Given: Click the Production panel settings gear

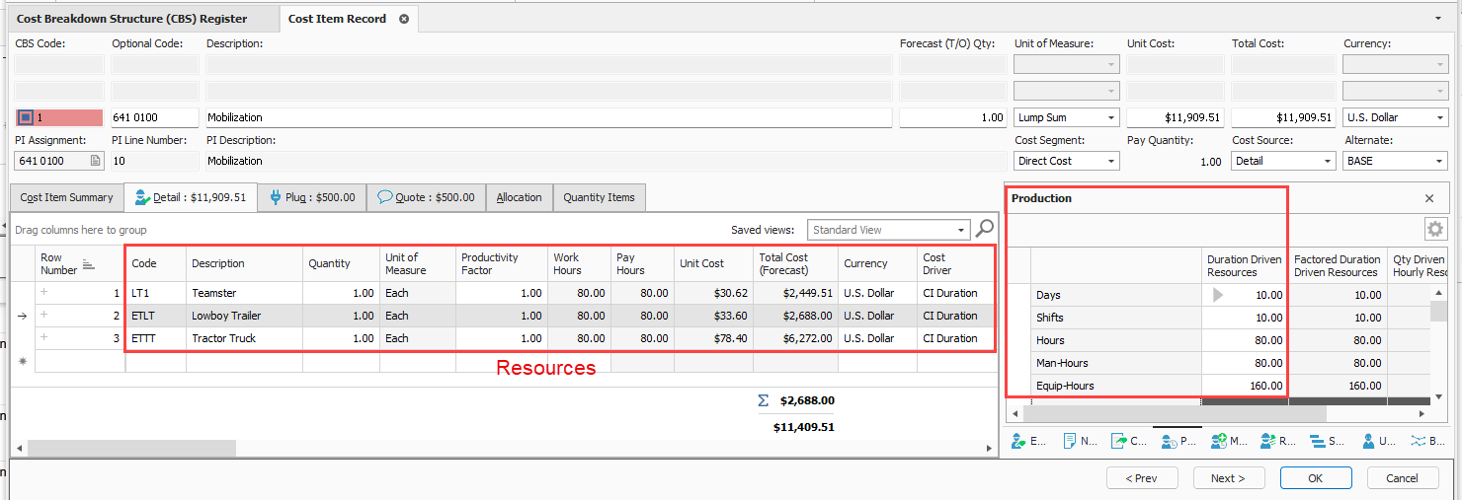Looking at the screenshot, I should click(x=1434, y=230).
